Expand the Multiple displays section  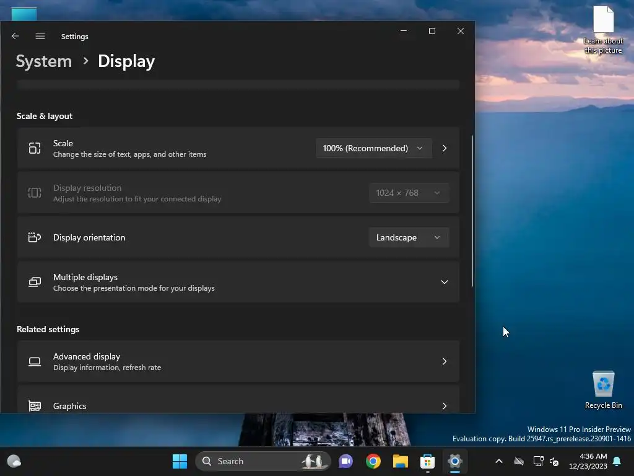pos(445,282)
